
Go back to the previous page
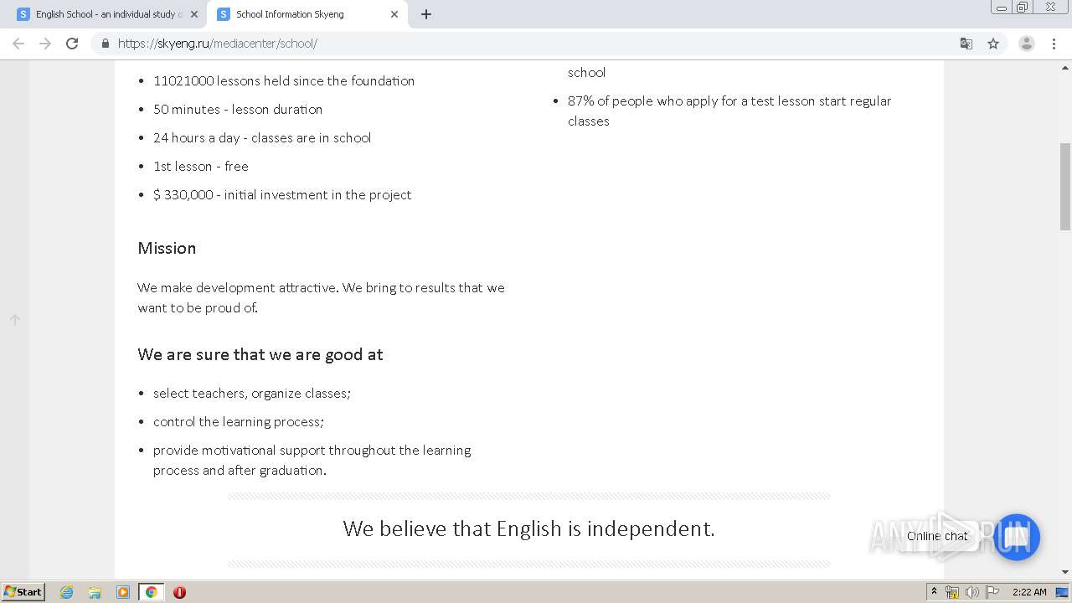[18, 44]
